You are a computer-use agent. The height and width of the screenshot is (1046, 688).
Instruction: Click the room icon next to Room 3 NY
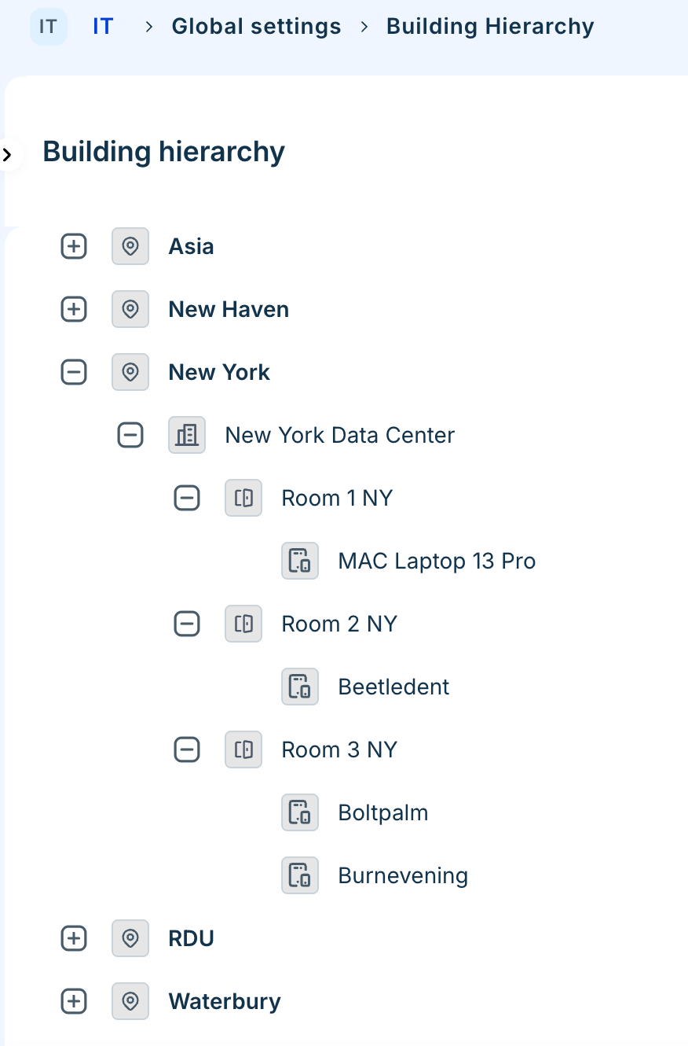(243, 750)
